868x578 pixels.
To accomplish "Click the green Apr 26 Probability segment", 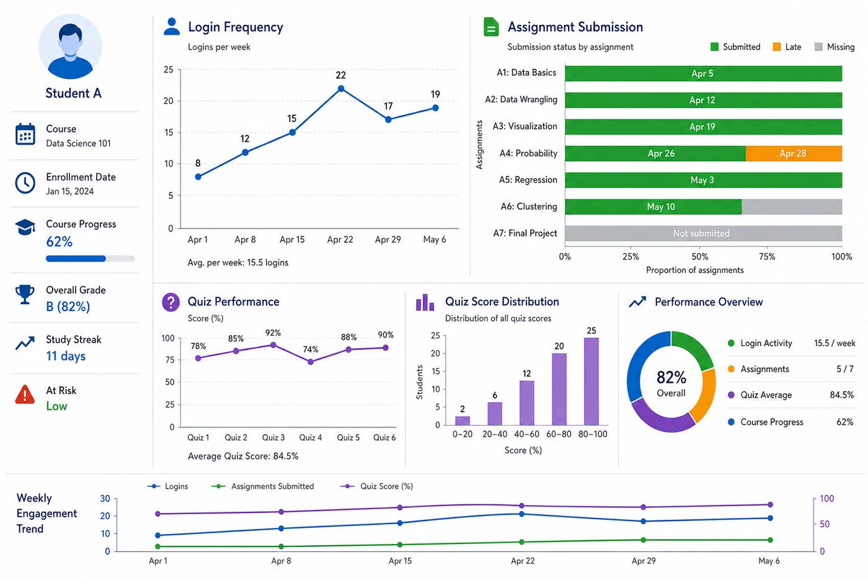I will [x=655, y=153].
